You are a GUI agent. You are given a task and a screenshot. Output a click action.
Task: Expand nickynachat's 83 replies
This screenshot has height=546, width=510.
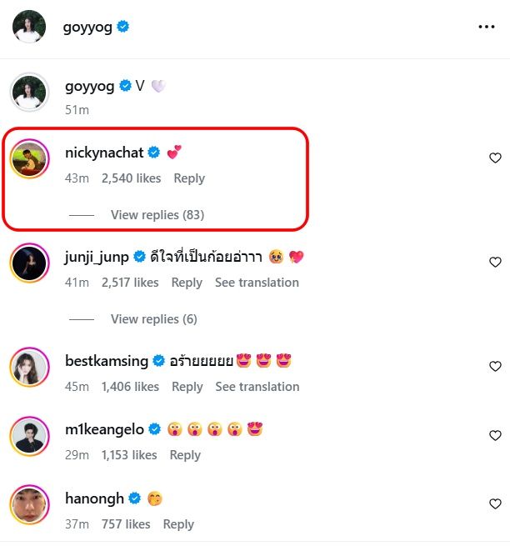157,215
